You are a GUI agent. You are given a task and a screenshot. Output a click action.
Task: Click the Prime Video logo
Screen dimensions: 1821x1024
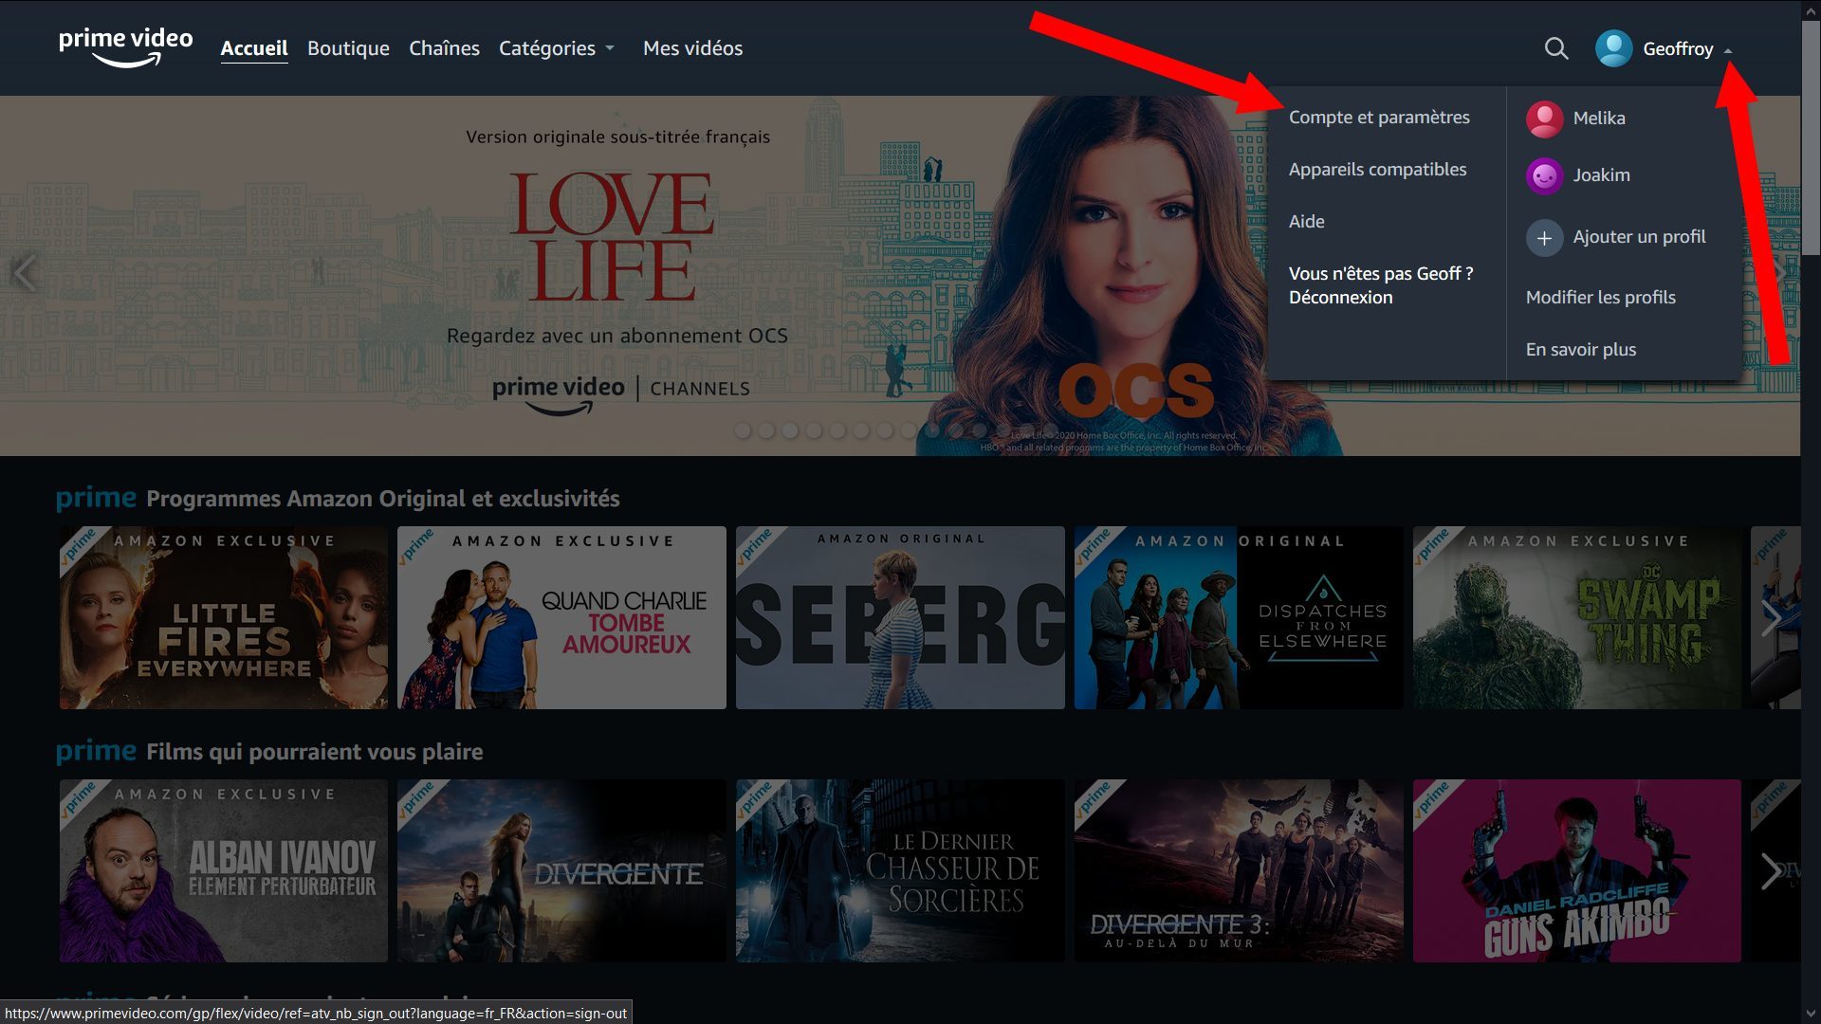[x=125, y=47]
